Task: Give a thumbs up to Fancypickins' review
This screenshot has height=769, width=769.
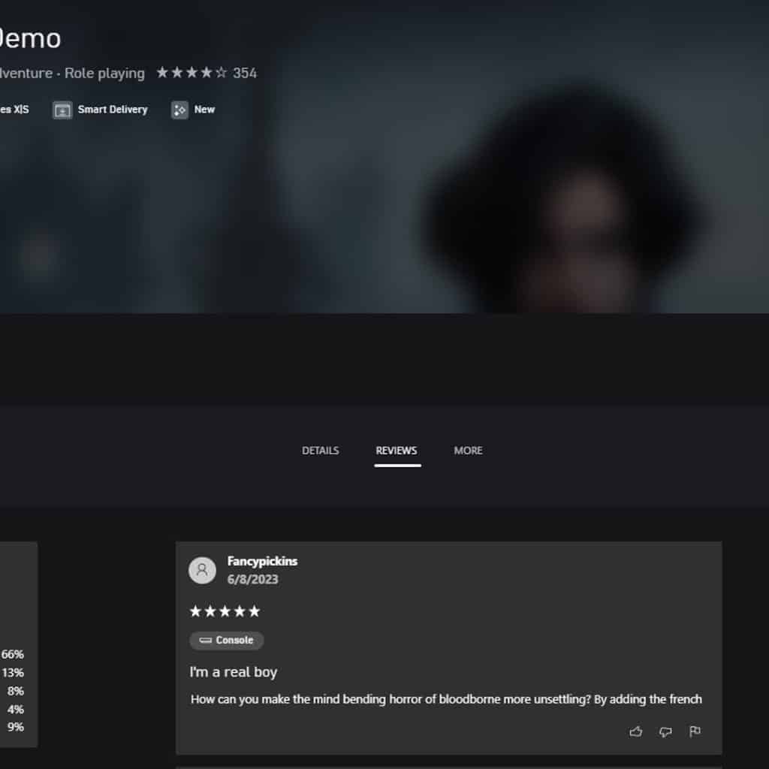Action: click(635, 731)
